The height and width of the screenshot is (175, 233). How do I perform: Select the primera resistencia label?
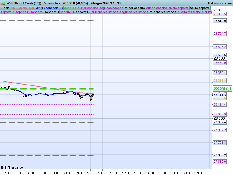click(x=105, y=12)
